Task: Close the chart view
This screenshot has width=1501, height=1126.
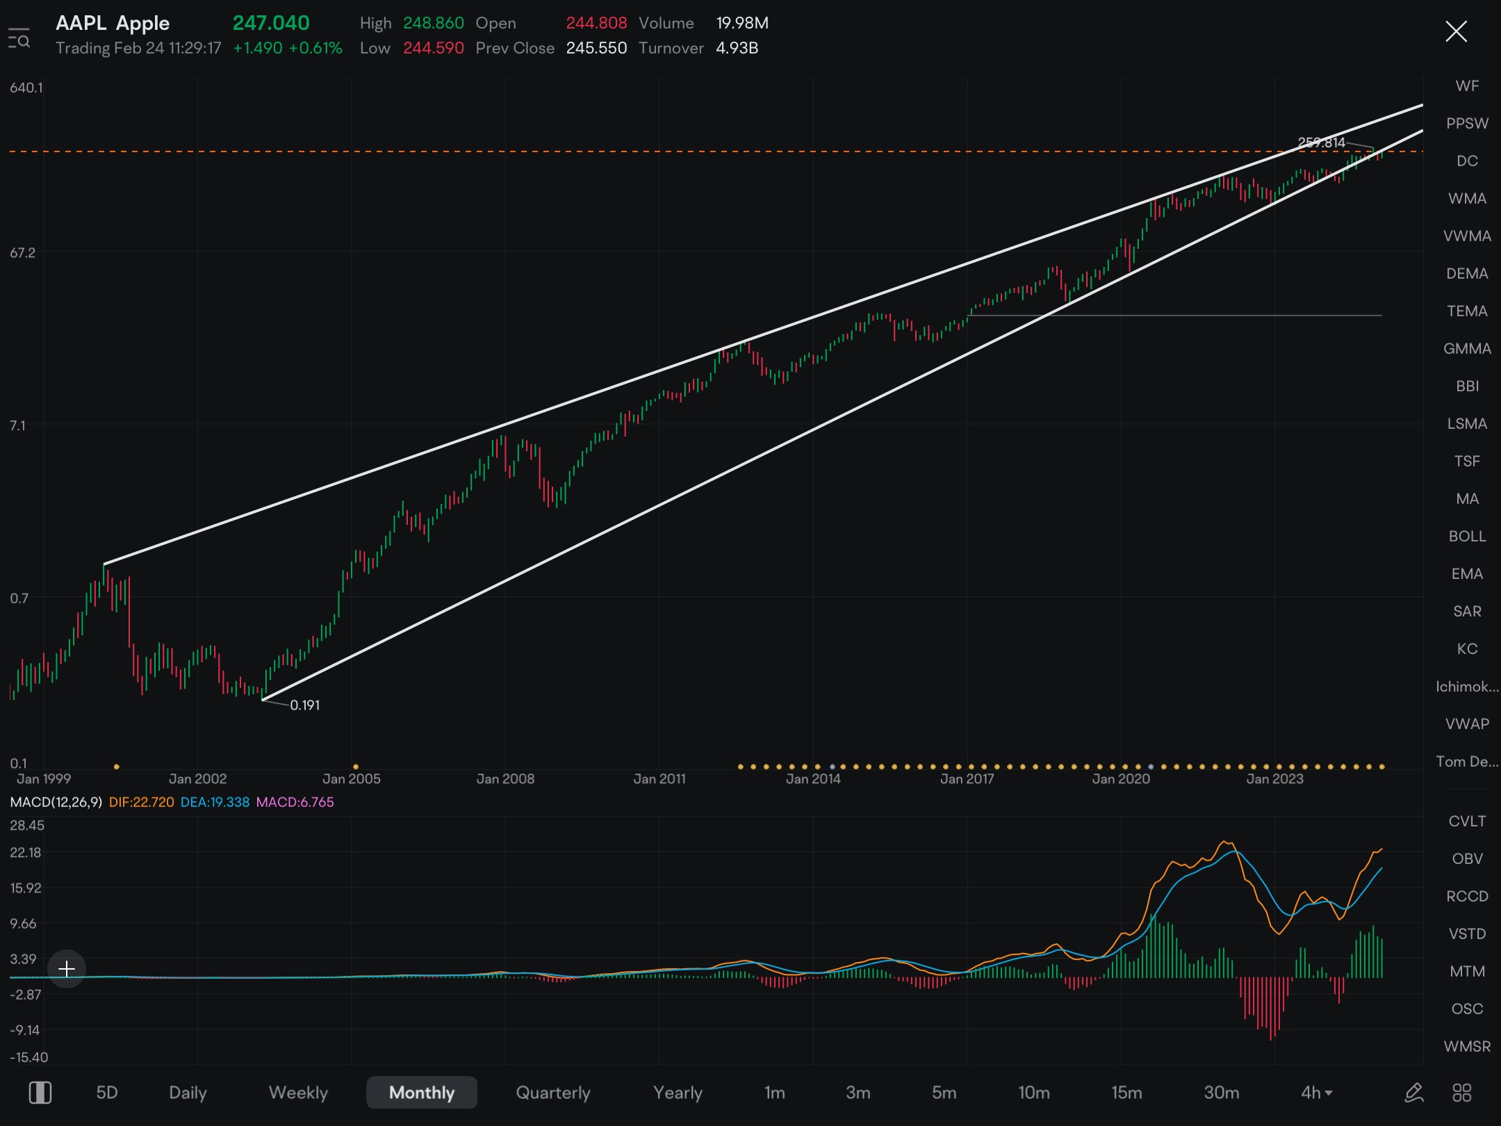Action: pos(1456,31)
